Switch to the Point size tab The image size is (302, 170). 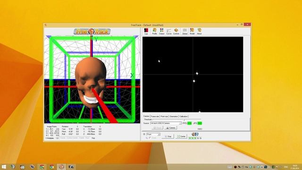tap(164, 117)
